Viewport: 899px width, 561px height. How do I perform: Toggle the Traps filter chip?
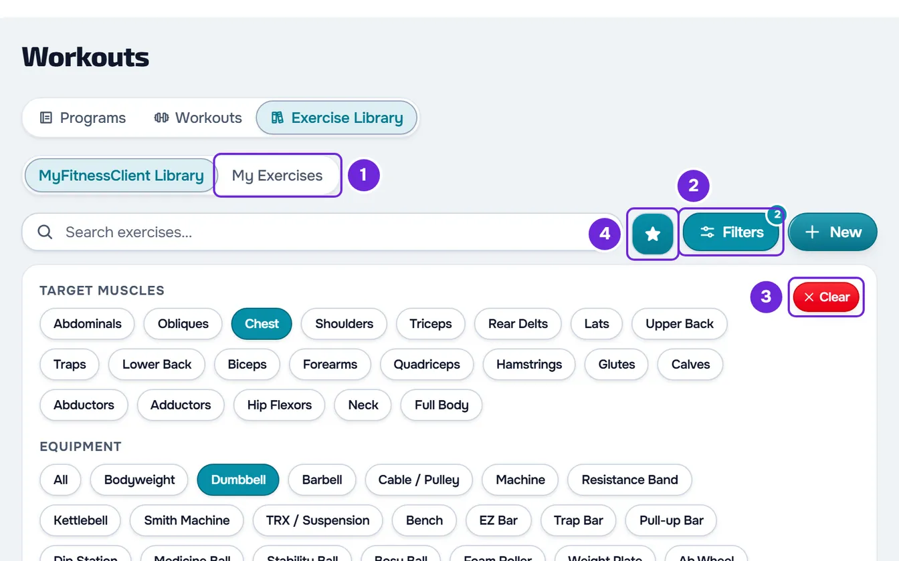pyautogui.click(x=70, y=365)
